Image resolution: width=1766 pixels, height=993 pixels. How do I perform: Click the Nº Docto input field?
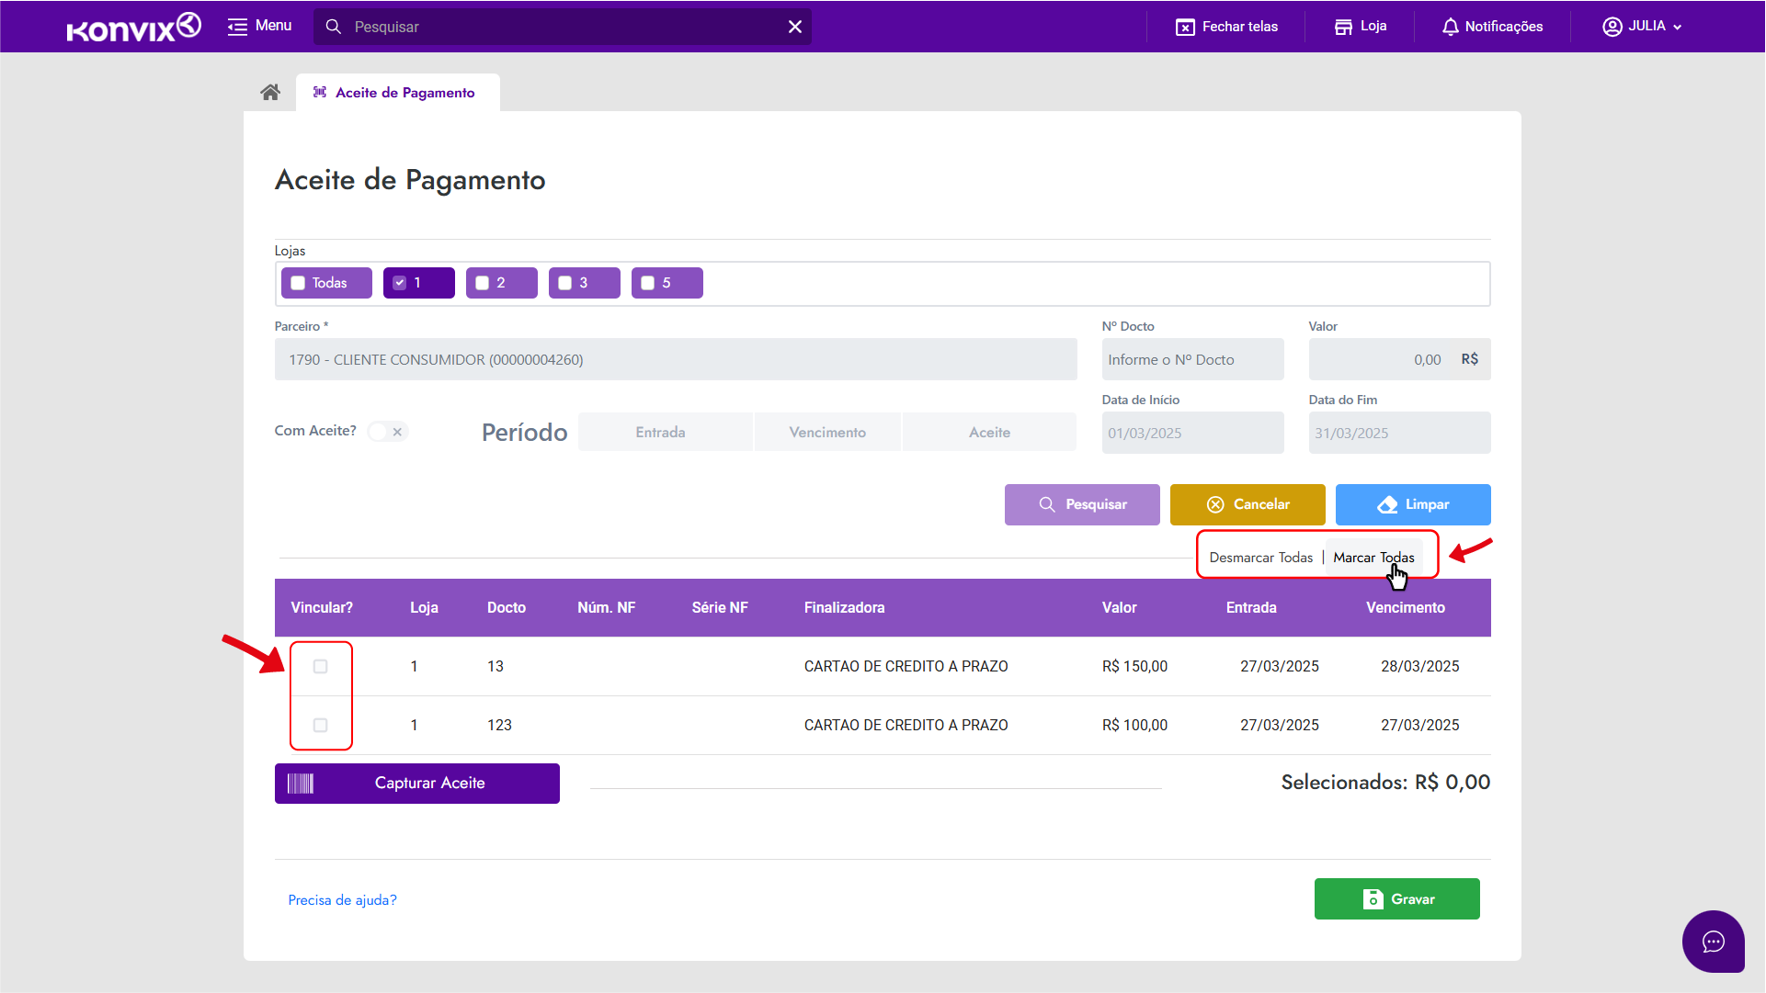(1192, 359)
